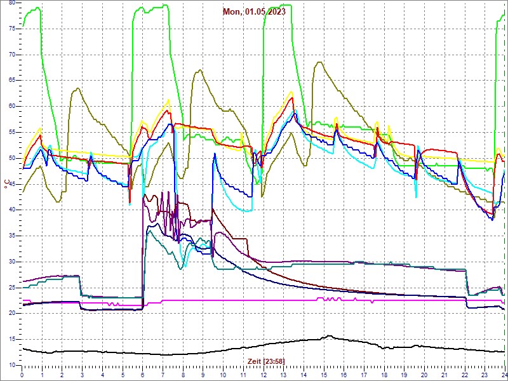Click hour 6 on the time axis
508x381 pixels.
click(x=142, y=374)
